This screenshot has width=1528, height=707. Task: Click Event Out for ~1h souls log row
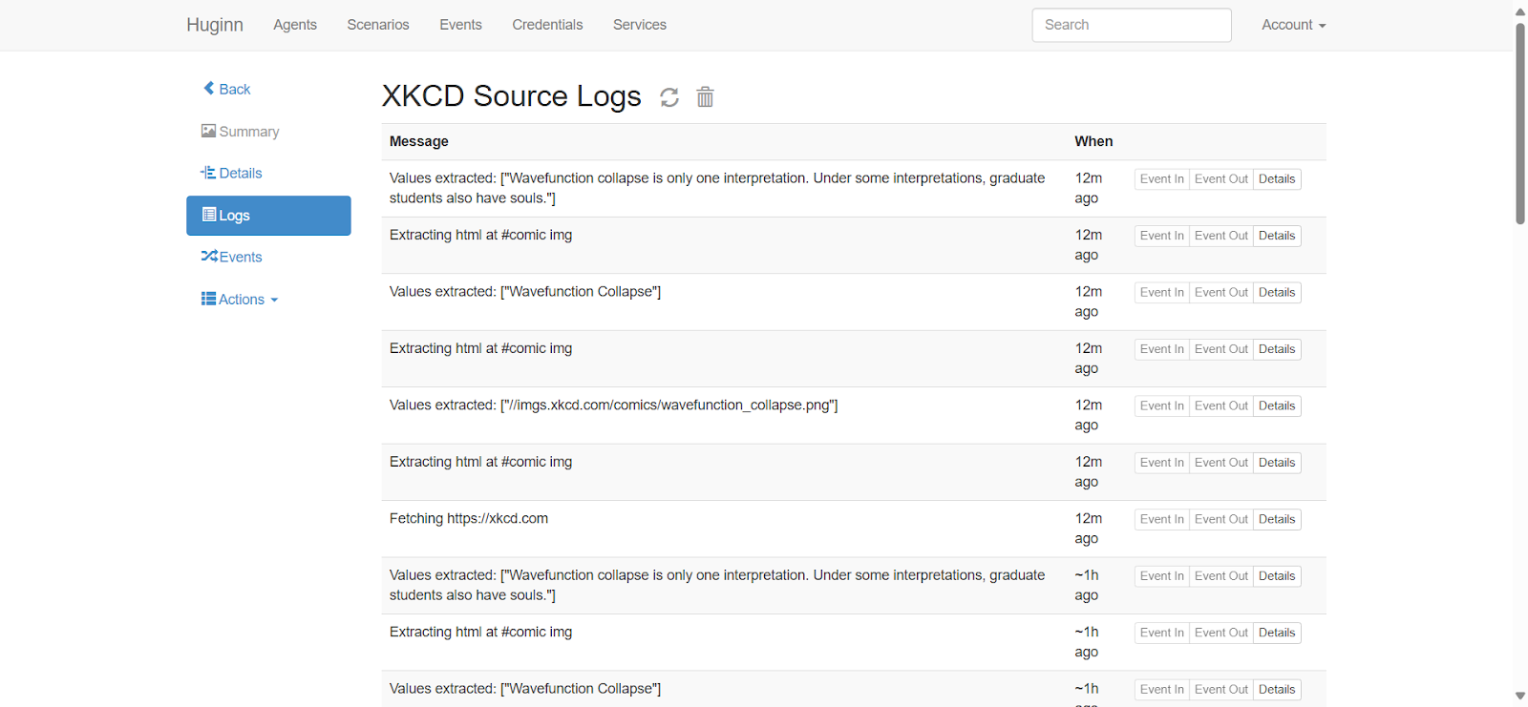(1220, 576)
